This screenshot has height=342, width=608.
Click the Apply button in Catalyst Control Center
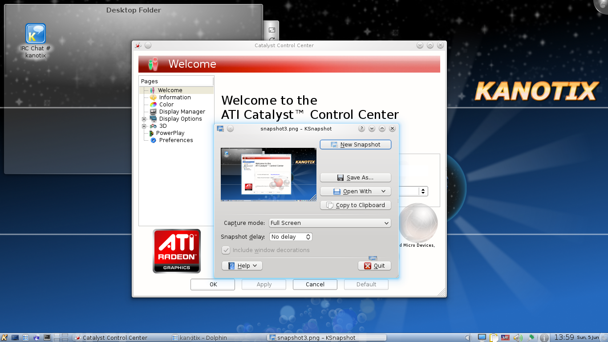click(x=264, y=285)
